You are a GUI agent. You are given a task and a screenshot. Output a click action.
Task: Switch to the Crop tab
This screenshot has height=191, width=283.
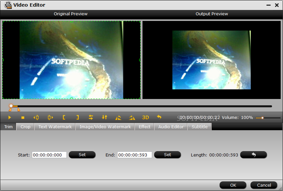coord(26,127)
